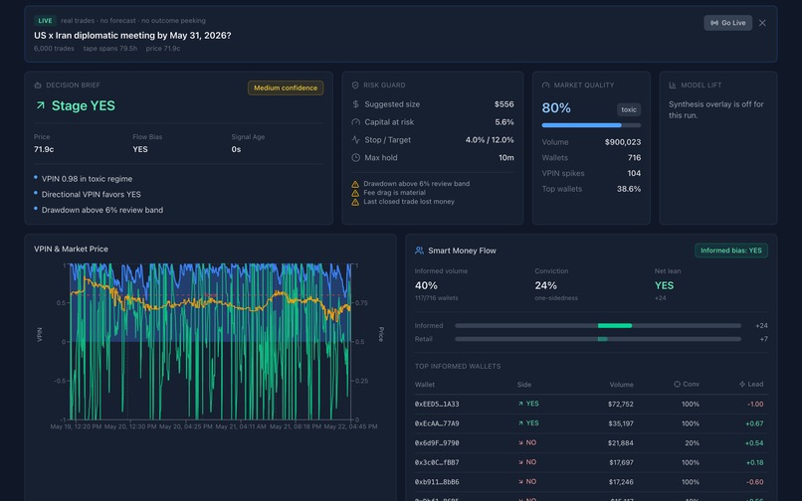
Task: Click the Wallet column header
Action: pos(425,385)
